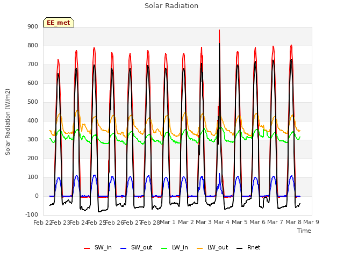Toggle the LW_in legend entry
This screenshot has width=344, height=258.
(174, 248)
